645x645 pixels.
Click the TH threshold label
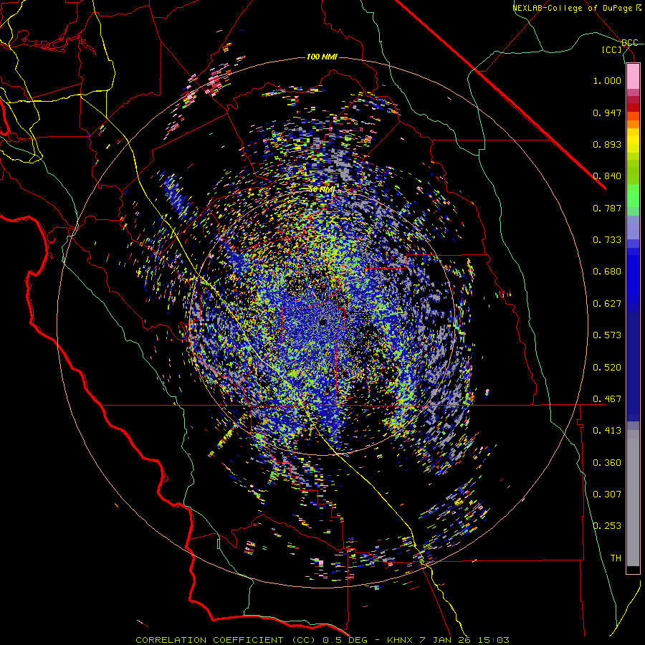(x=616, y=558)
